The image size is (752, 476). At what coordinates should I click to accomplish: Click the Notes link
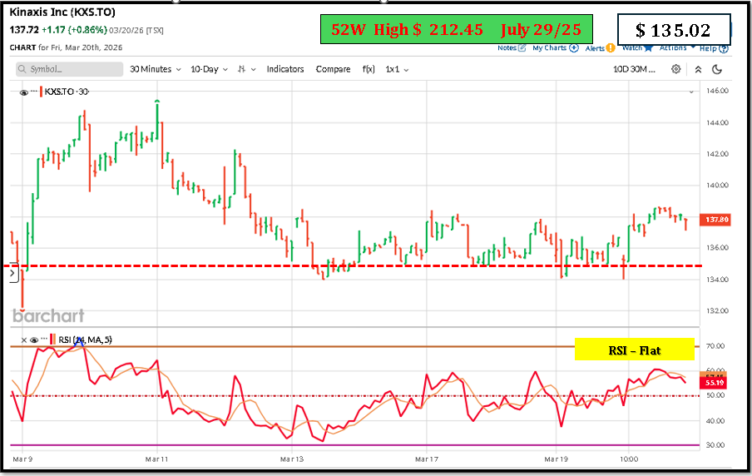(511, 48)
